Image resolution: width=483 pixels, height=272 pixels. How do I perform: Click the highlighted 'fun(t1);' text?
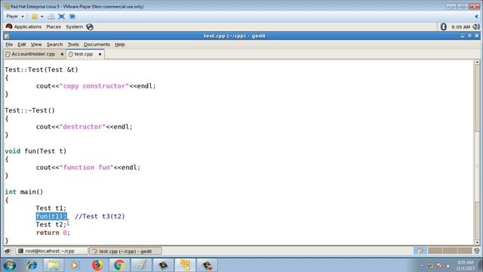(x=51, y=216)
